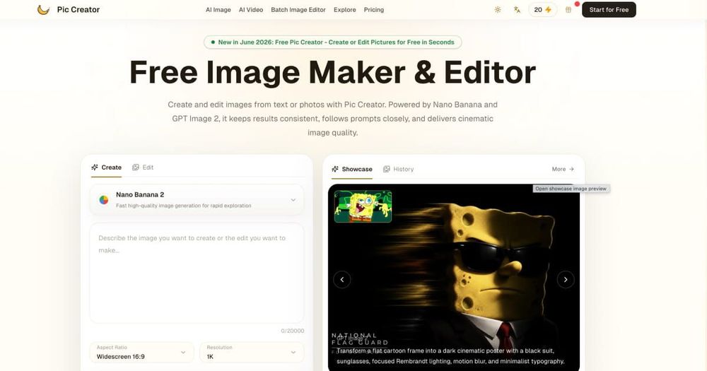707x371 pixels.
Task: Click the Start for Free button
Action: [609, 9]
